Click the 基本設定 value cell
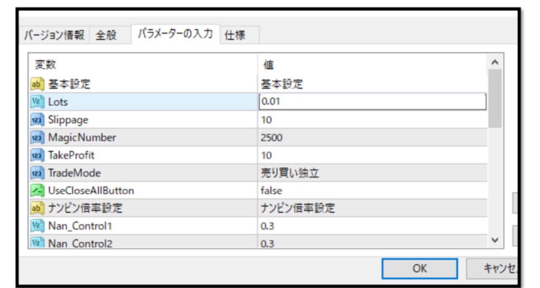The image size is (540, 288). [x=372, y=84]
